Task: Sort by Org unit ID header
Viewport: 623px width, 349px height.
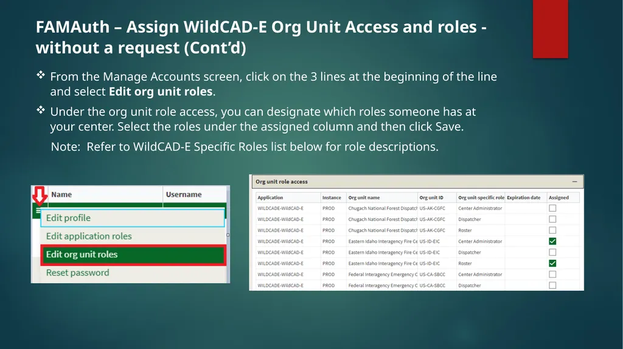Action: 436,197
